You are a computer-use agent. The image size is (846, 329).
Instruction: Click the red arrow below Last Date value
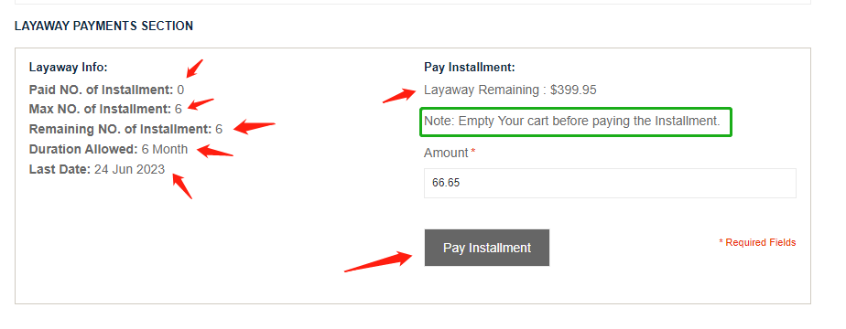coord(182,186)
